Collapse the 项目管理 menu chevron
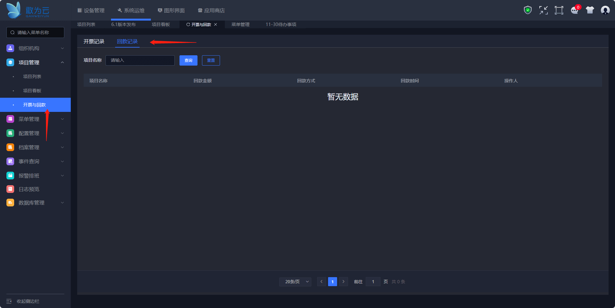Viewport: 615px width, 308px height. (62, 62)
